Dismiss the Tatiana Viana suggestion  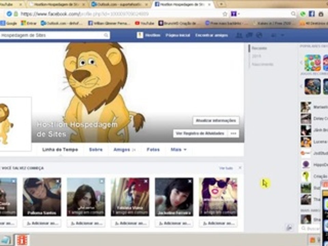(146, 181)
